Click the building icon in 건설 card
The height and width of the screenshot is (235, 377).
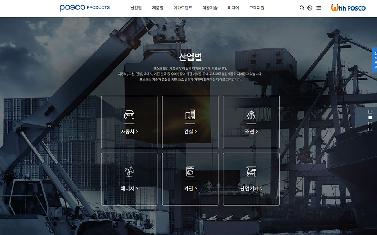(x=190, y=114)
